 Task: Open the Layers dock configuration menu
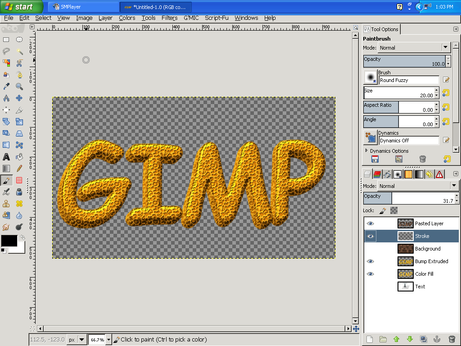tap(456, 173)
